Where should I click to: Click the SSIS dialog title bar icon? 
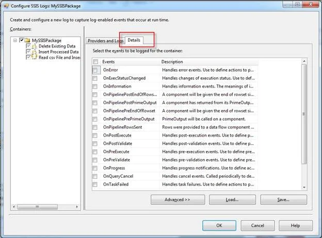[x=6, y=6]
